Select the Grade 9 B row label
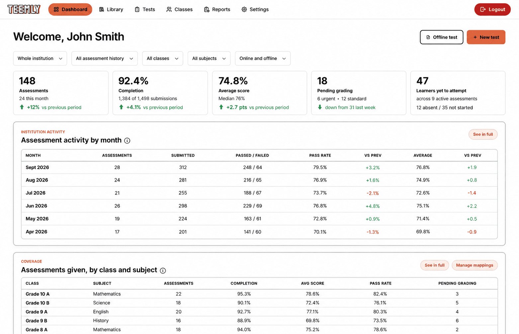The width and height of the screenshot is (519, 334). [37, 321]
